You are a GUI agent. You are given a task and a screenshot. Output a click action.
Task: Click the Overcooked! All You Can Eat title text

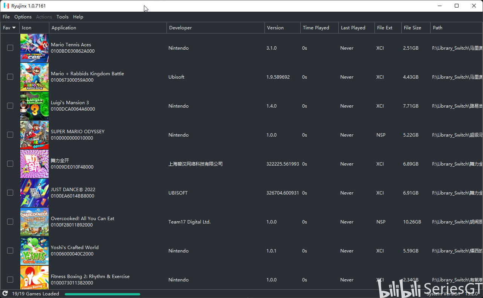[83, 219]
